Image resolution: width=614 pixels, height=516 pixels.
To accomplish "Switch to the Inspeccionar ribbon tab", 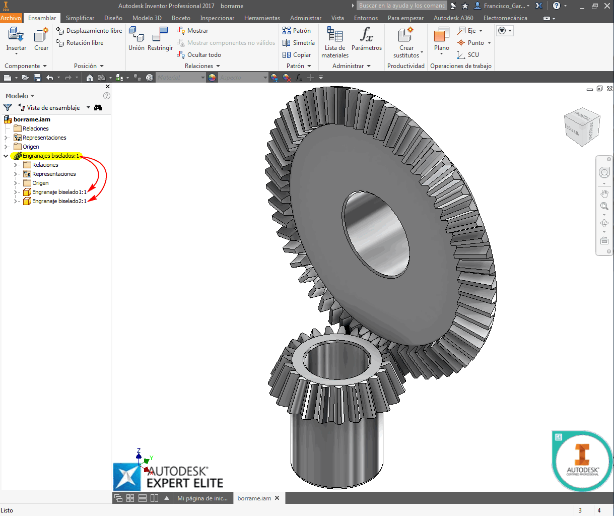I will pos(217,18).
